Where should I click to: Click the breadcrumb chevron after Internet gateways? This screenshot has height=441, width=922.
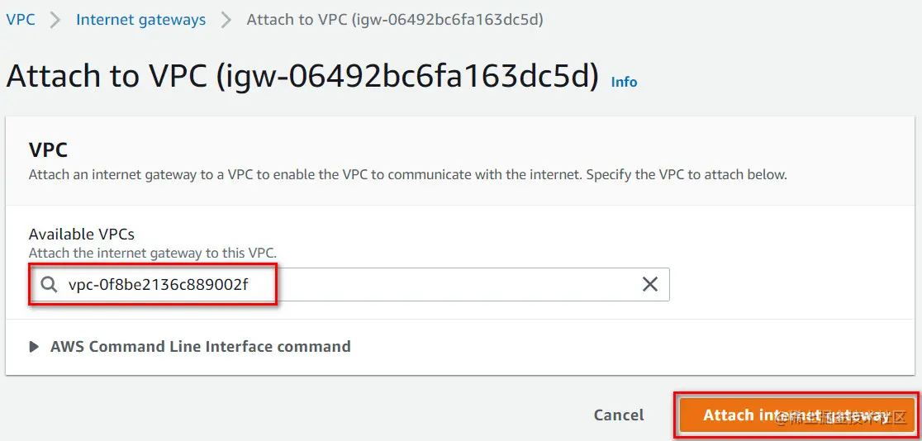pos(226,20)
